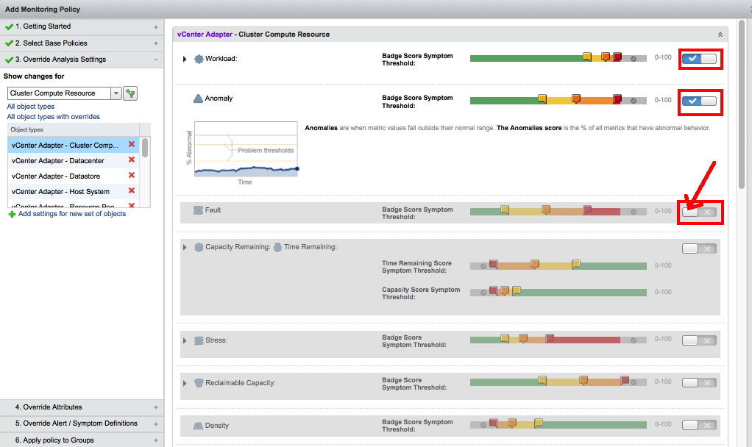Click the filter icon beside object type dropdown
Screen dimensions: 752x447
tap(130, 93)
